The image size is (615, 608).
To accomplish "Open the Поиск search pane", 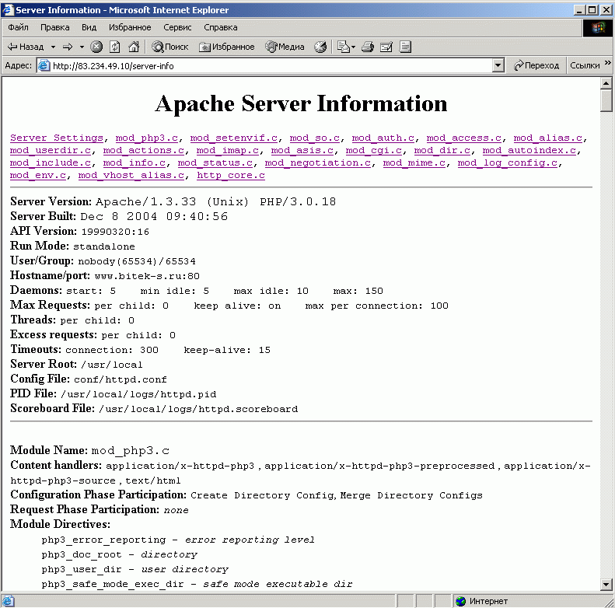I will pyautogui.click(x=170, y=47).
